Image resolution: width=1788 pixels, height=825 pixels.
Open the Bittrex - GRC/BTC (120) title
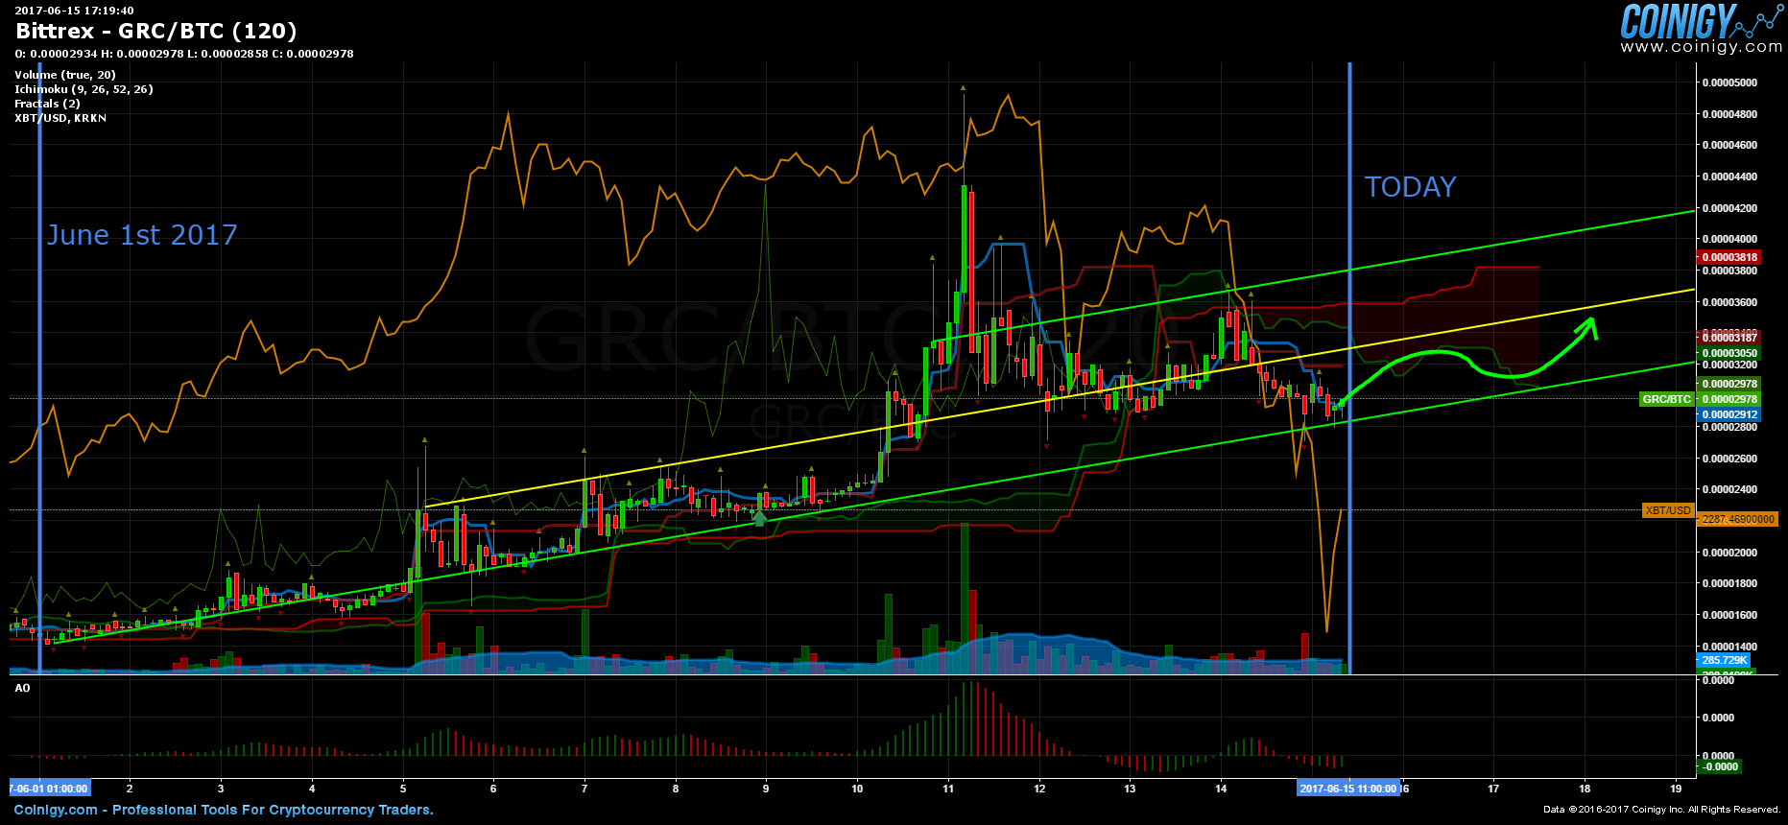point(156,32)
